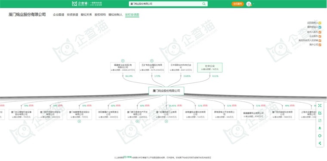Click the 企查猫 logo in the header
The width and height of the screenshot is (327, 161).
(80, 4)
